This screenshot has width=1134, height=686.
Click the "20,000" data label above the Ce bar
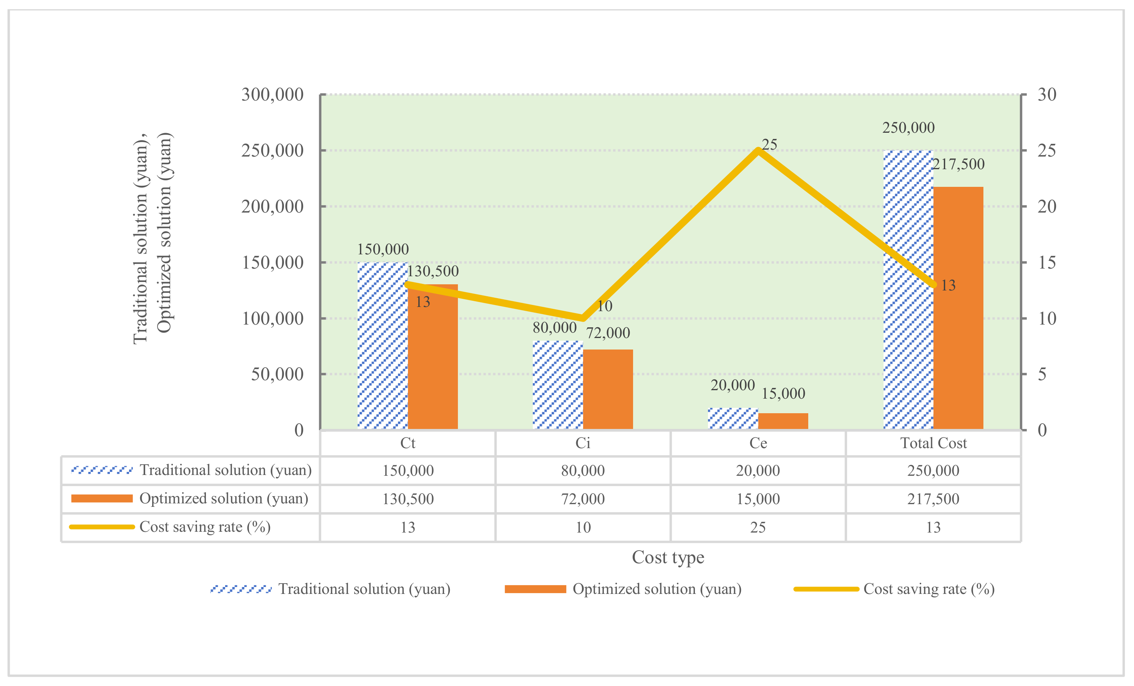(733, 385)
